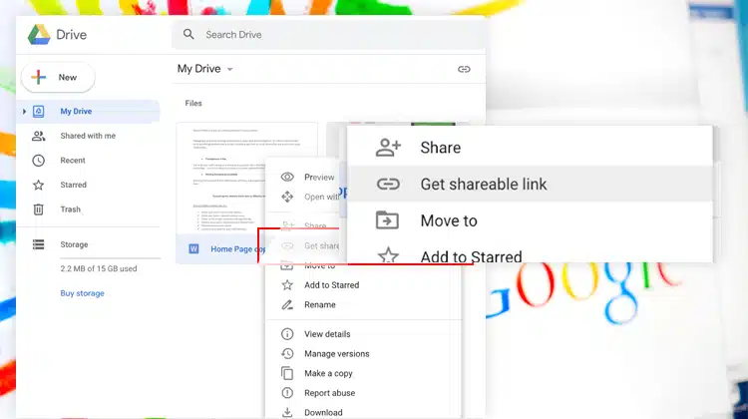Choose Move to in the enlarged menu

(x=530, y=220)
